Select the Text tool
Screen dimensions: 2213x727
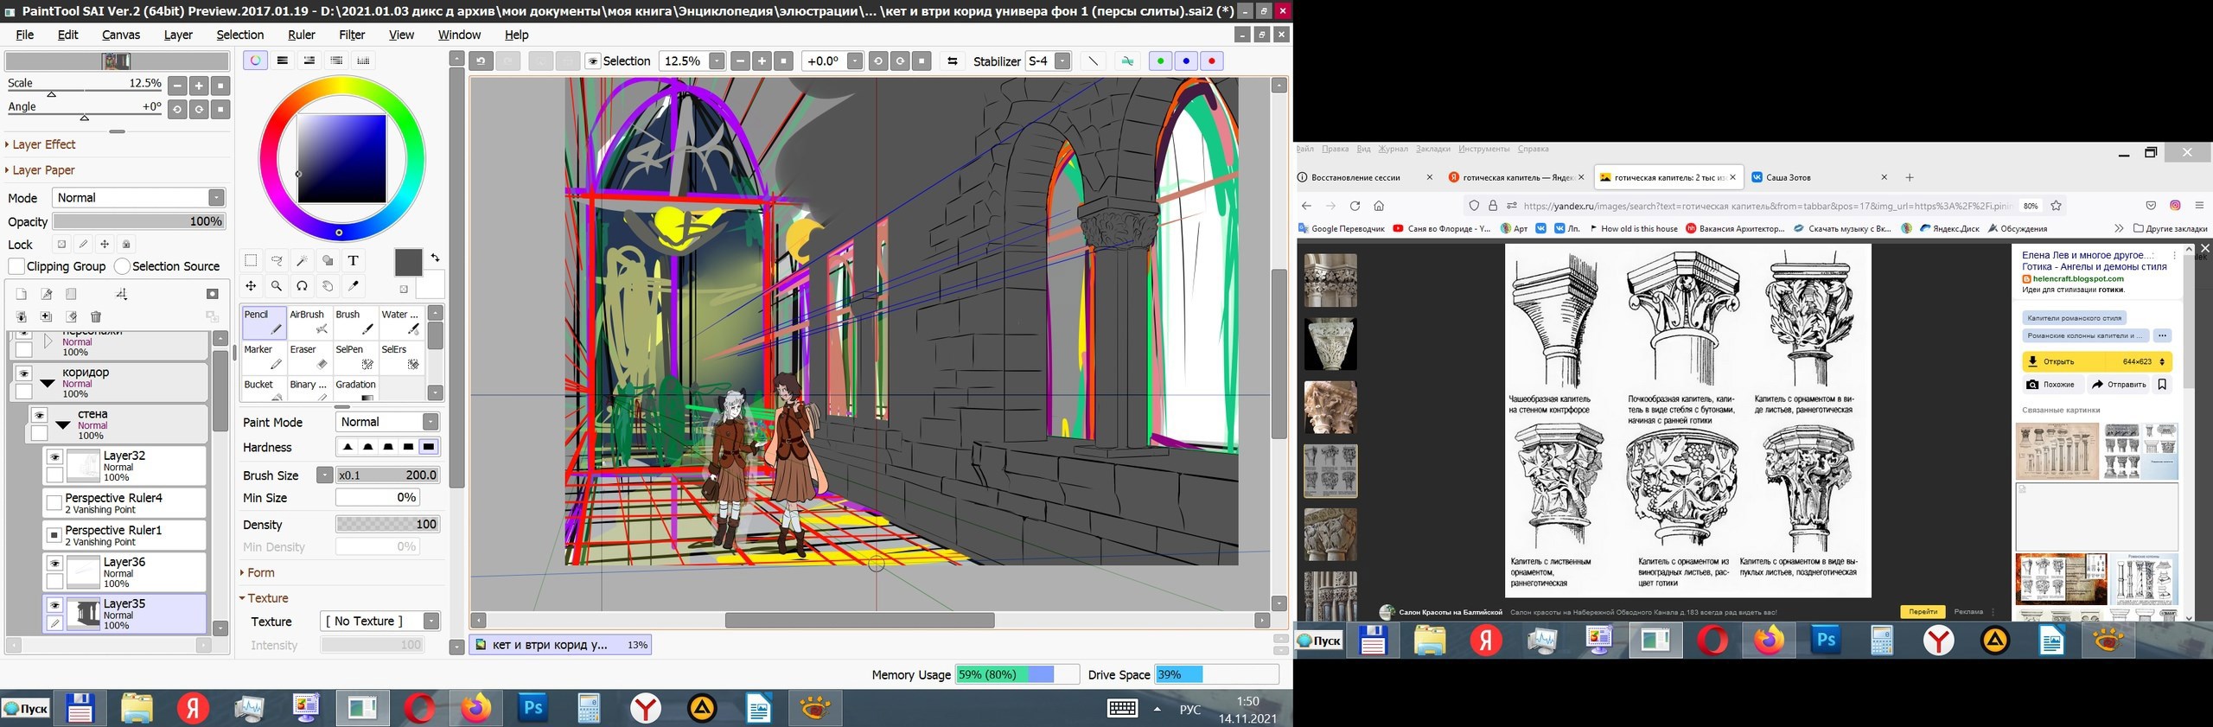coord(353,260)
